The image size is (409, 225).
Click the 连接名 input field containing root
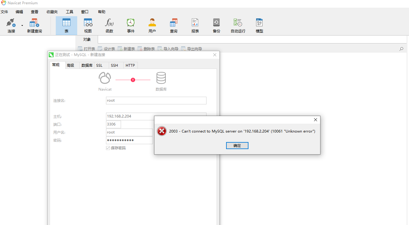(156, 100)
